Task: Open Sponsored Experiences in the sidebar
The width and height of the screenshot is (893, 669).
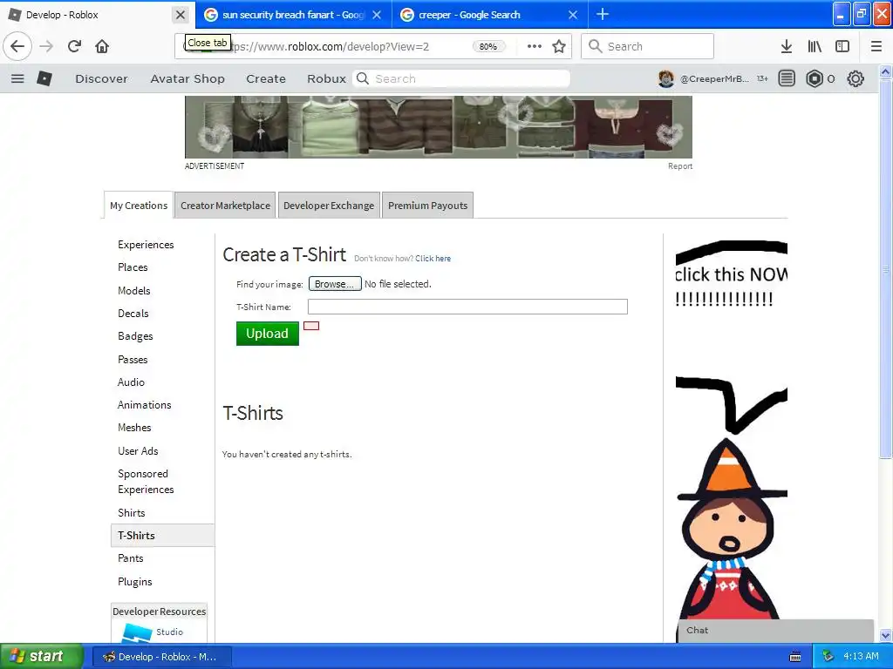Action: 146,481
